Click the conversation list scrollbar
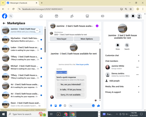Image resolution: width=146 pixels, height=117 pixels. pos(45,40)
